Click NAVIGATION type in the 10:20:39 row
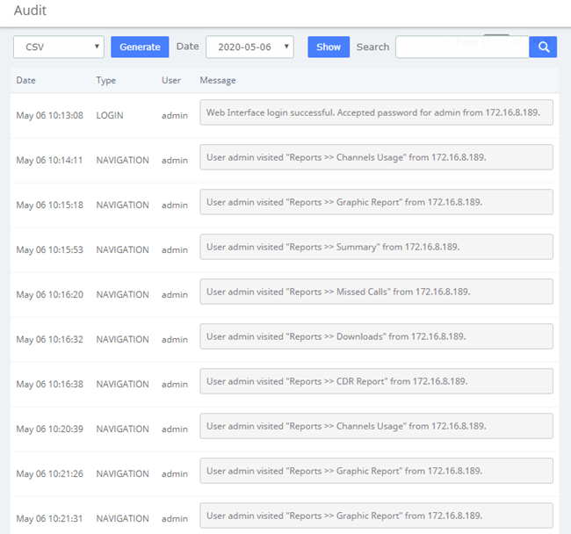 pos(122,429)
